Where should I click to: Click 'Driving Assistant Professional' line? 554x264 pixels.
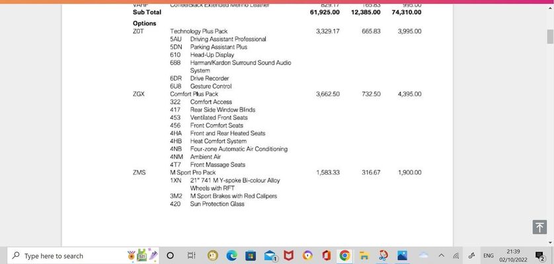click(x=228, y=39)
